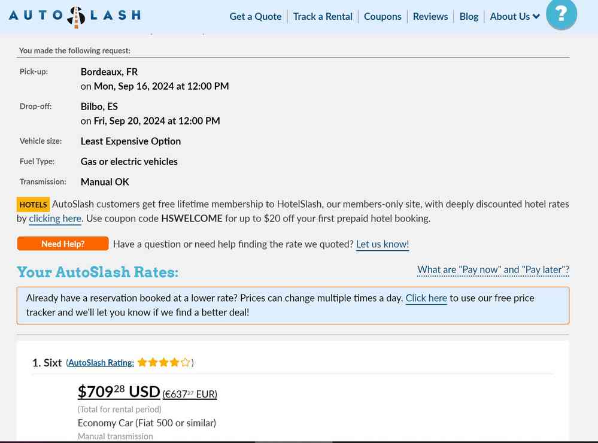This screenshot has width=598, height=443.
Task: Select the $709.28 USD price
Action: [x=119, y=392]
